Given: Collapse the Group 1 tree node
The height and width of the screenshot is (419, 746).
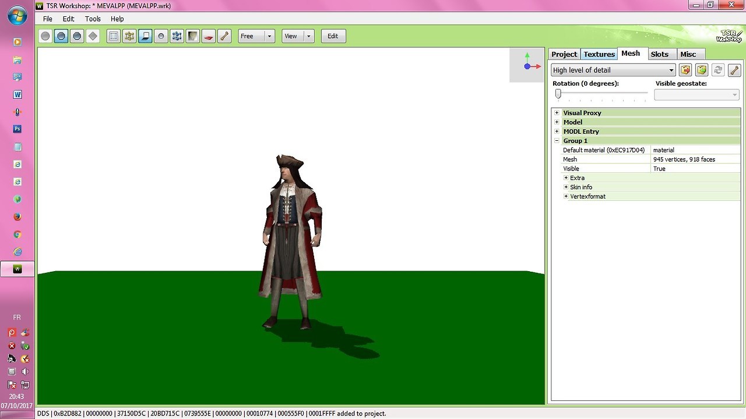Looking at the screenshot, I should click(x=557, y=141).
